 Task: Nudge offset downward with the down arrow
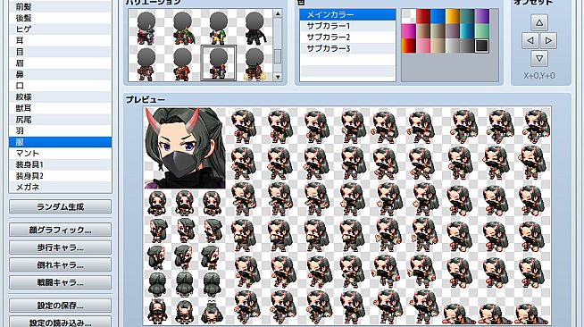539,58
